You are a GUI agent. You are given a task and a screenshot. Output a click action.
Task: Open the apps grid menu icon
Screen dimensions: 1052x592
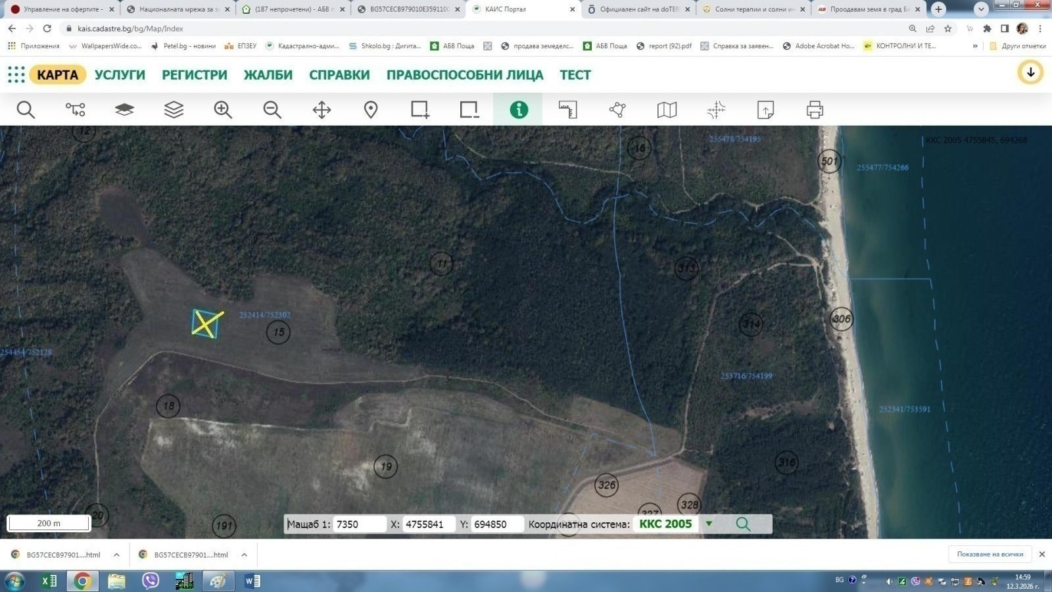pos(16,74)
